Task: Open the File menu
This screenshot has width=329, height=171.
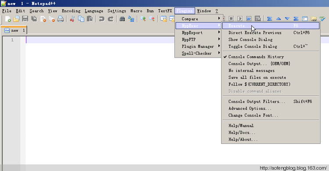Action: tap(7, 11)
